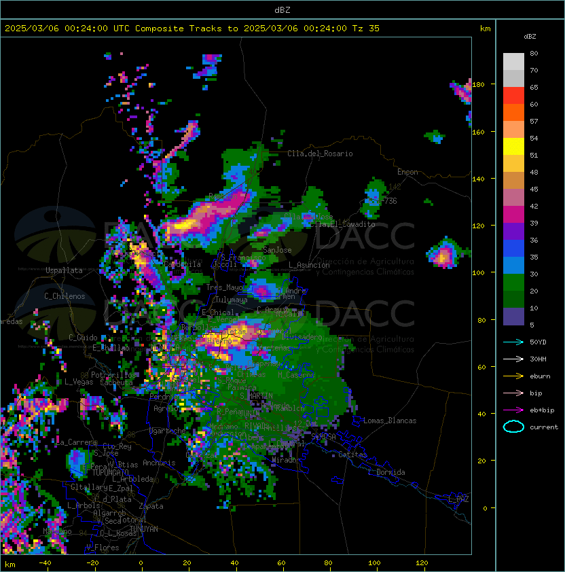This screenshot has height=572, width=565.
Task: Select the slate 5-10 dBZ legend swatch
Action: pyautogui.click(x=513, y=317)
